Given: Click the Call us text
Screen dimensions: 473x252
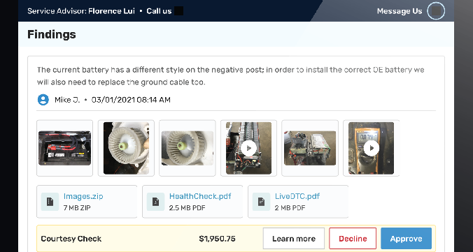Looking at the screenshot, I should coord(159,11).
